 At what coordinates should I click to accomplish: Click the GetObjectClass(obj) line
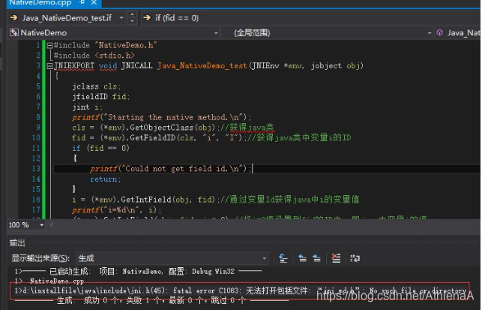tap(173, 128)
